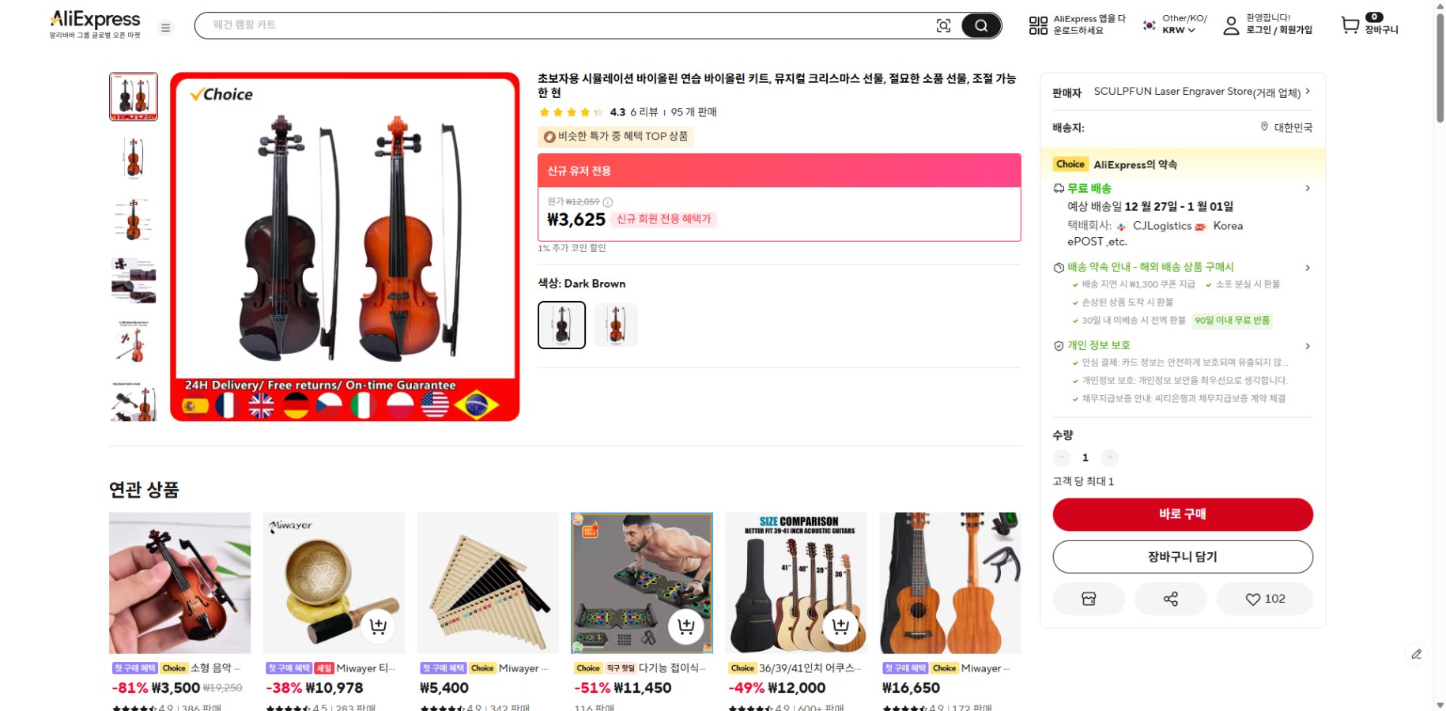Select the first violin thumbnail in the gallery
The image size is (1446, 711).
click(x=132, y=96)
